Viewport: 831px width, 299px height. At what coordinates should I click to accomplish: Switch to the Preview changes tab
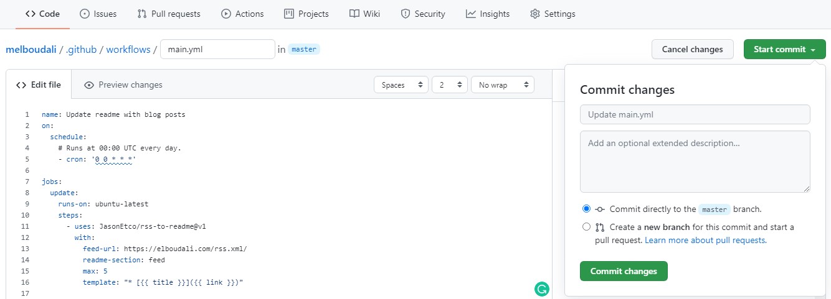[123, 85]
